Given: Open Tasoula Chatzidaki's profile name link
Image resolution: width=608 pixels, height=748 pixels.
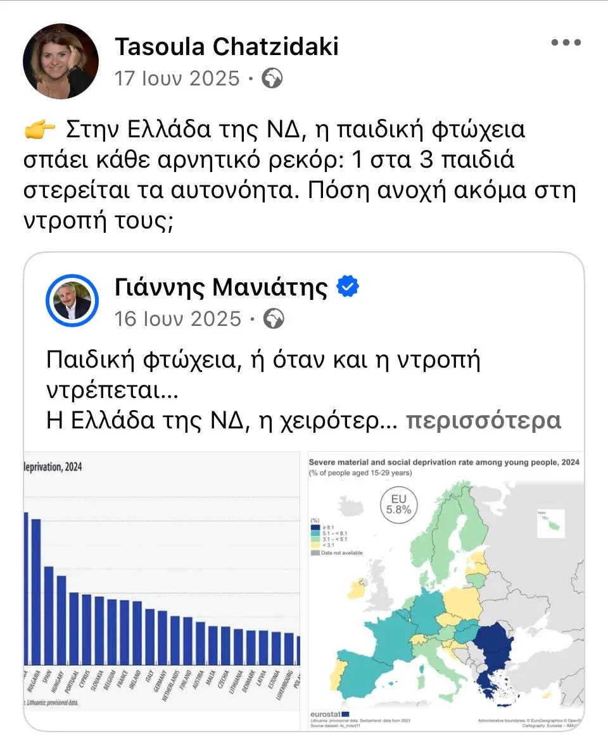Looking at the screenshot, I should [227, 46].
